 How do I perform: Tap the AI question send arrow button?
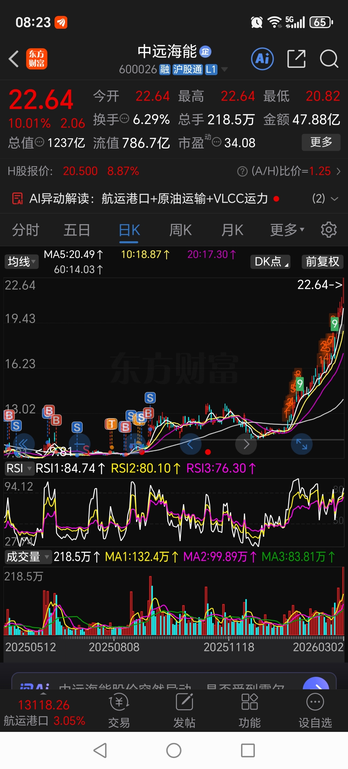tap(316, 683)
